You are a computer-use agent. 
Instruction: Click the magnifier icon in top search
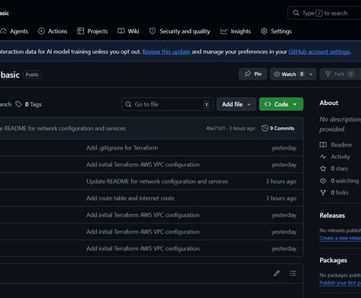pyautogui.click(x=296, y=13)
